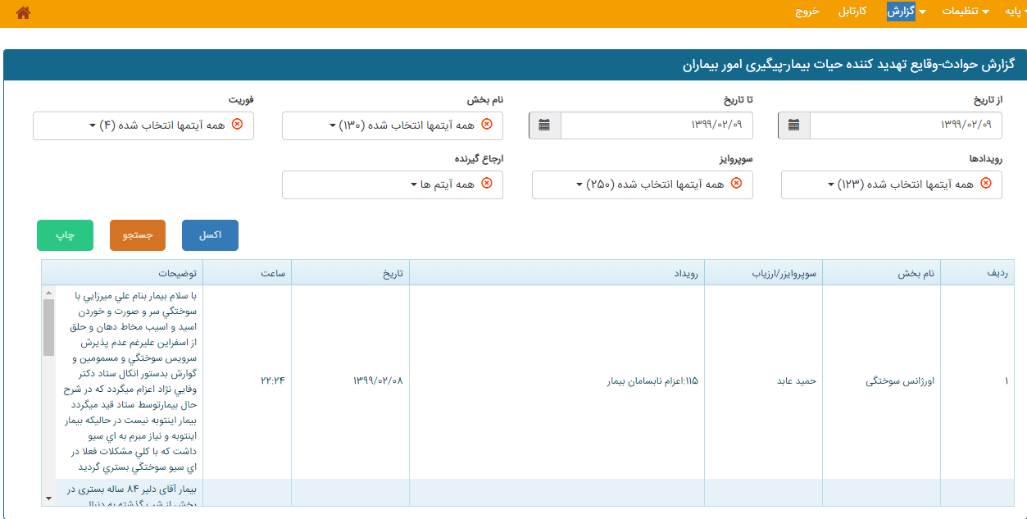Click the تاریخ column header
Viewport: 1027px width, 519px height.
click(x=351, y=273)
